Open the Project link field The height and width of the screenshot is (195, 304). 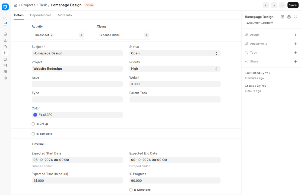[77, 69]
